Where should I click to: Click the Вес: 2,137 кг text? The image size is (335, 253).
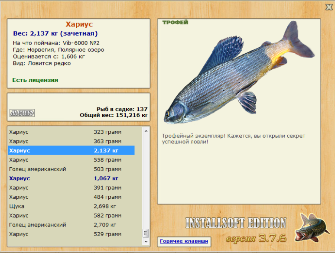pyautogui.click(x=55, y=33)
